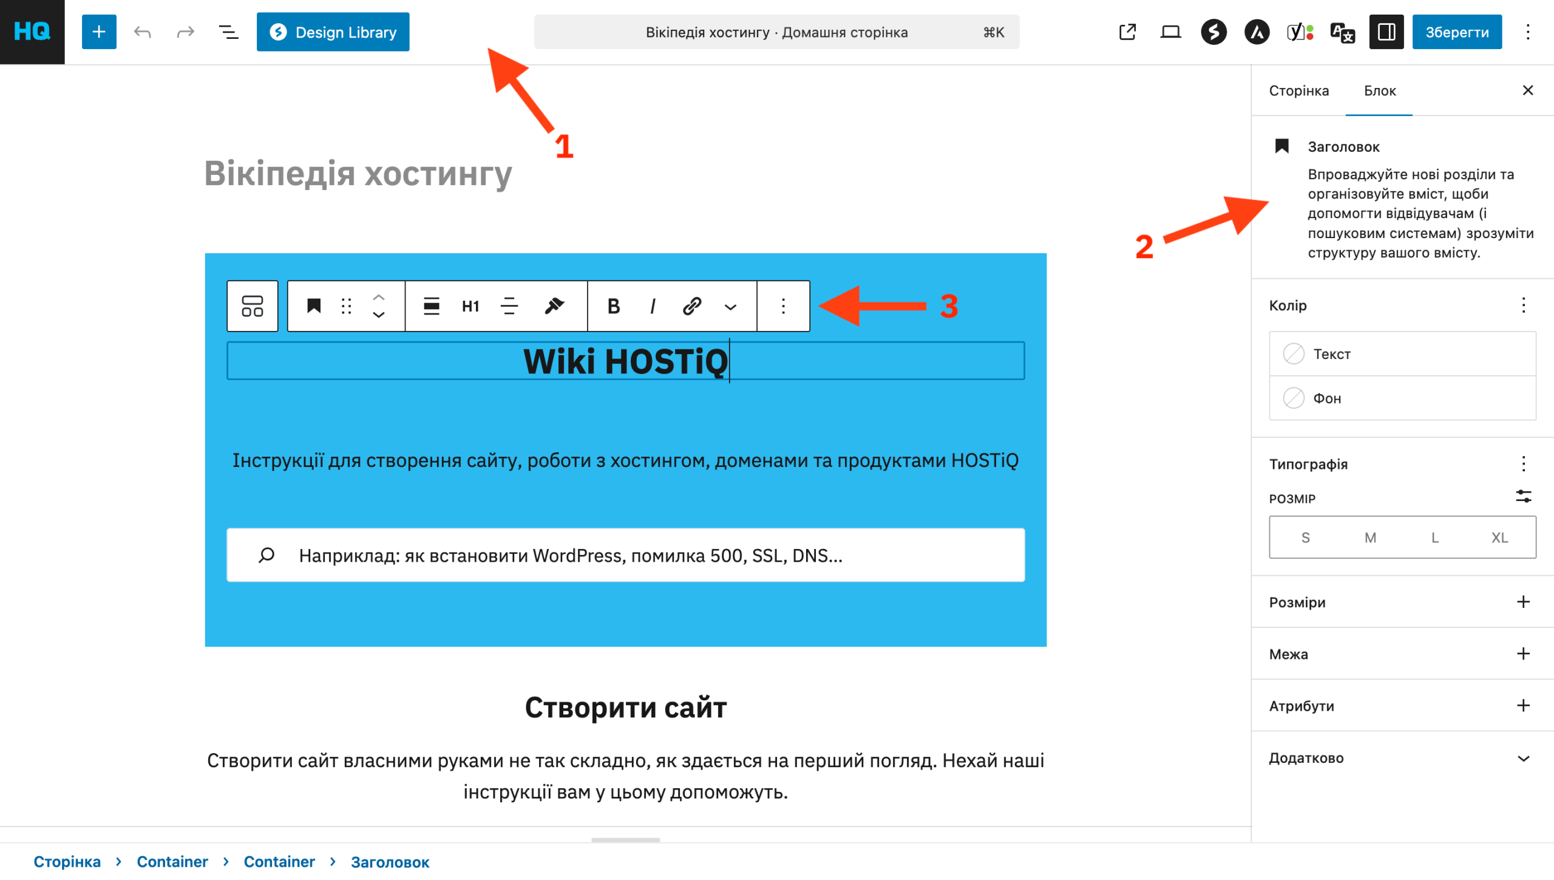The height and width of the screenshot is (880, 1554).
Task: Open the block inserter plus button
Action: click(x=99, y=32)
